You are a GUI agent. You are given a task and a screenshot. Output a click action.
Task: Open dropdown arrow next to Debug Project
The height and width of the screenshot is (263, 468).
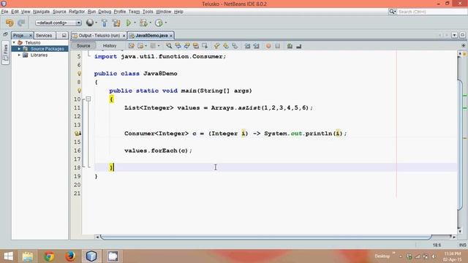point(150,23)
